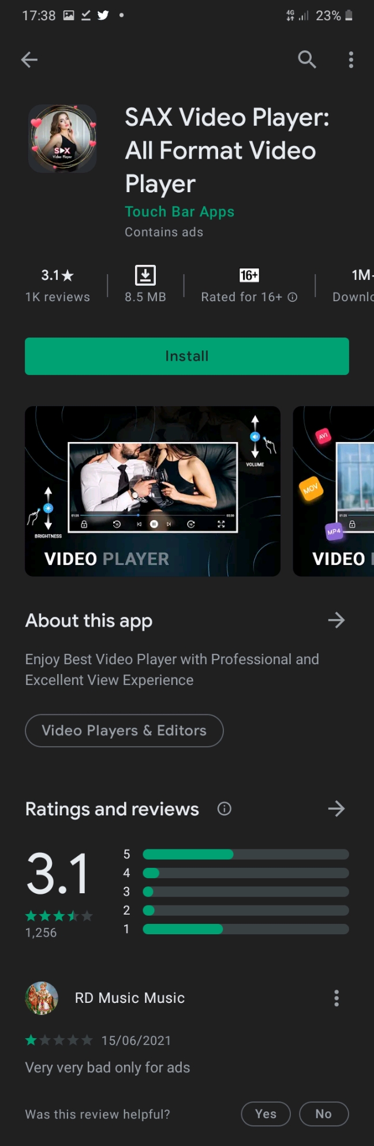Open search with the magnifier icon
The height and width of the screenshot is (1146, 374).
pos(306,59)
